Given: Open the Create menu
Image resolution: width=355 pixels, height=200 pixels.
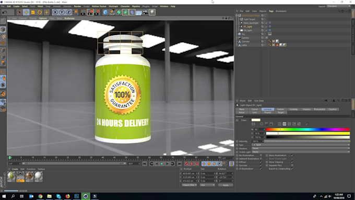Looking at the screenshot, I should click(16, 6).
